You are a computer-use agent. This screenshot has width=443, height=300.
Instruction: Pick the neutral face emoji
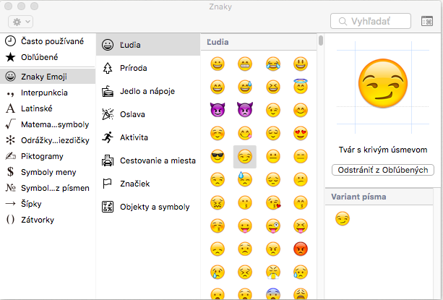point(273,156)
